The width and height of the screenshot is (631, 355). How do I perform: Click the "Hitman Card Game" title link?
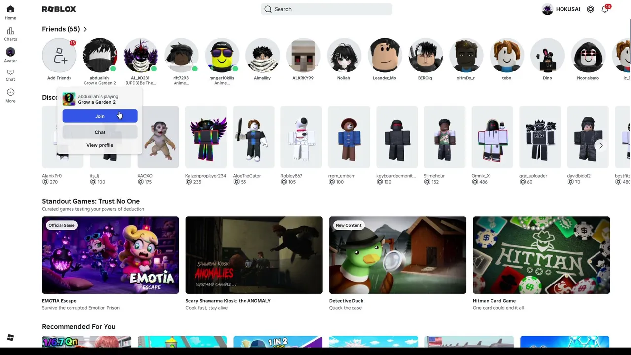pos(494,301)
